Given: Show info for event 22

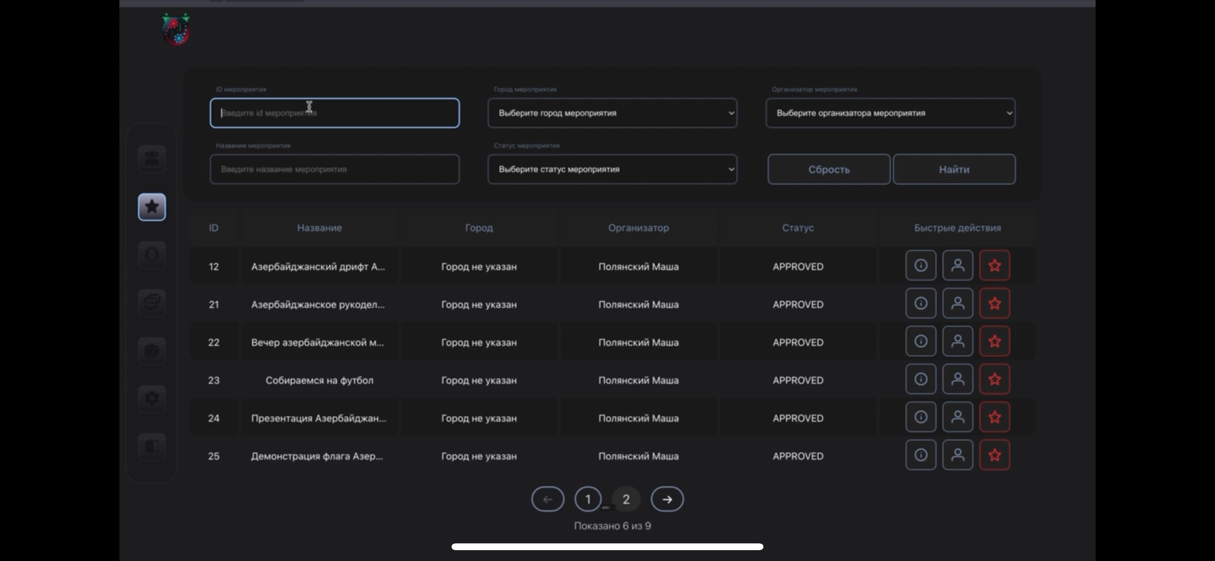Looking at the screenshot, I should pyautogui.click(x=921, y=341).
